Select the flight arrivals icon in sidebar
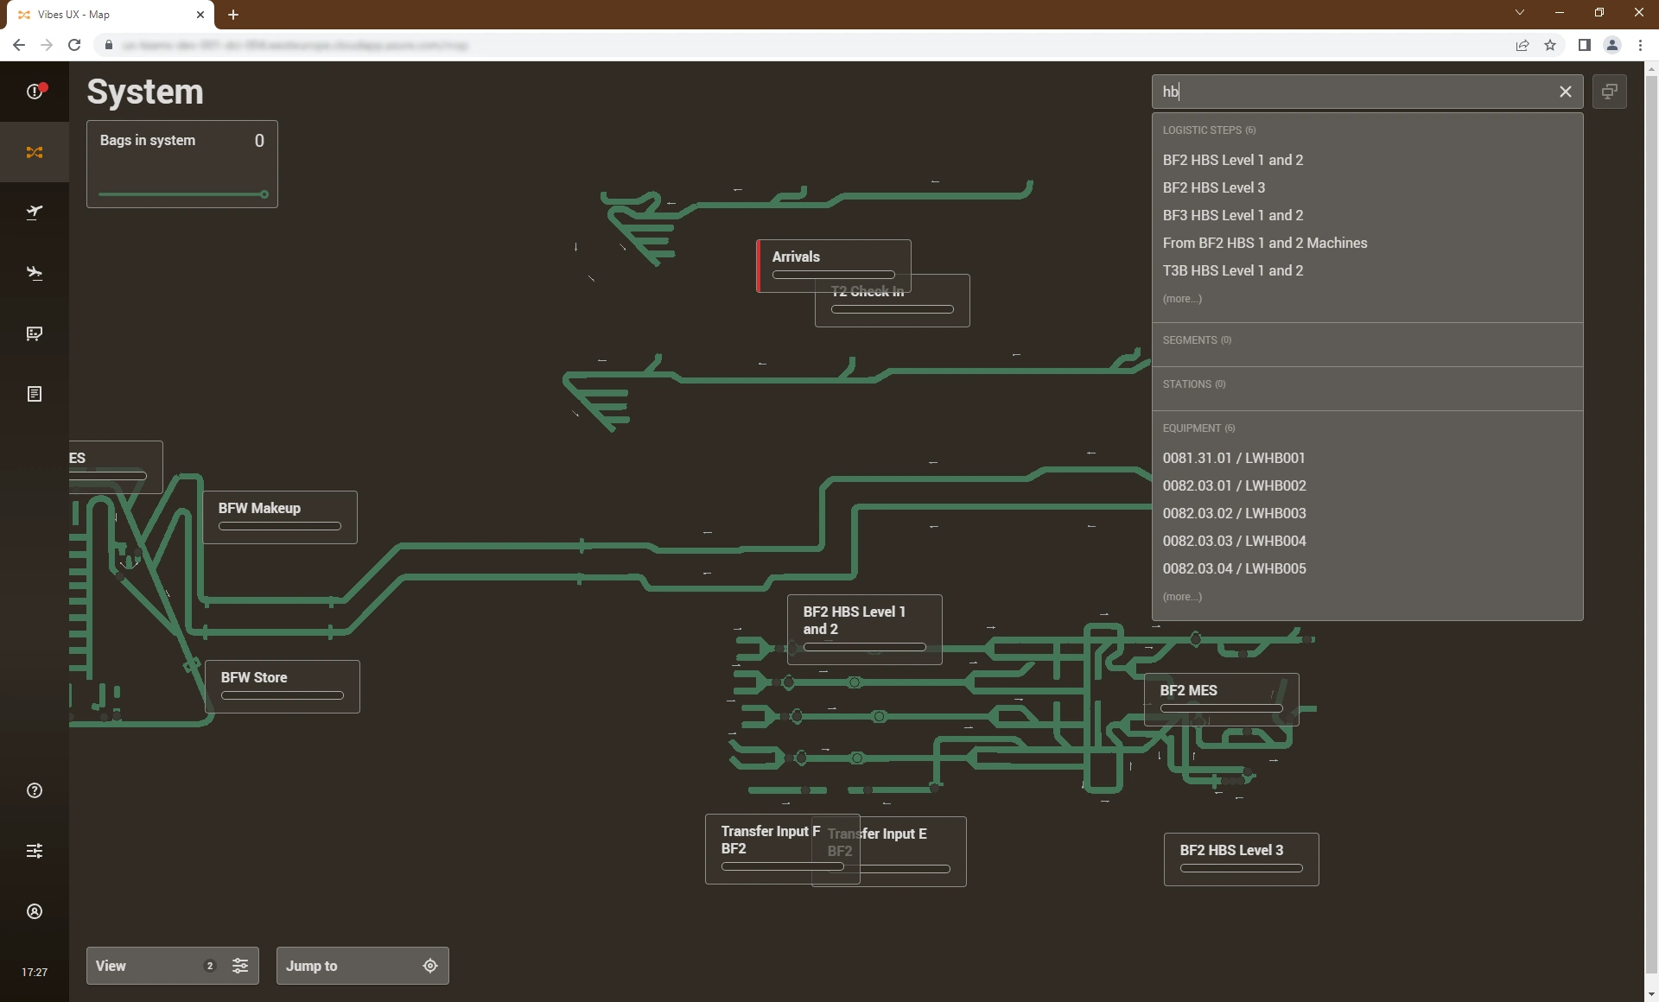1659x1002 pixels. pos(35,272)
